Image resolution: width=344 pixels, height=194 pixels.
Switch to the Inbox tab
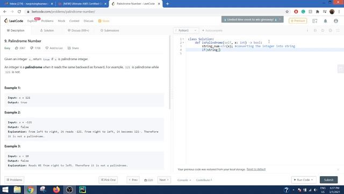pyautogui.click(x=28, y=4)
